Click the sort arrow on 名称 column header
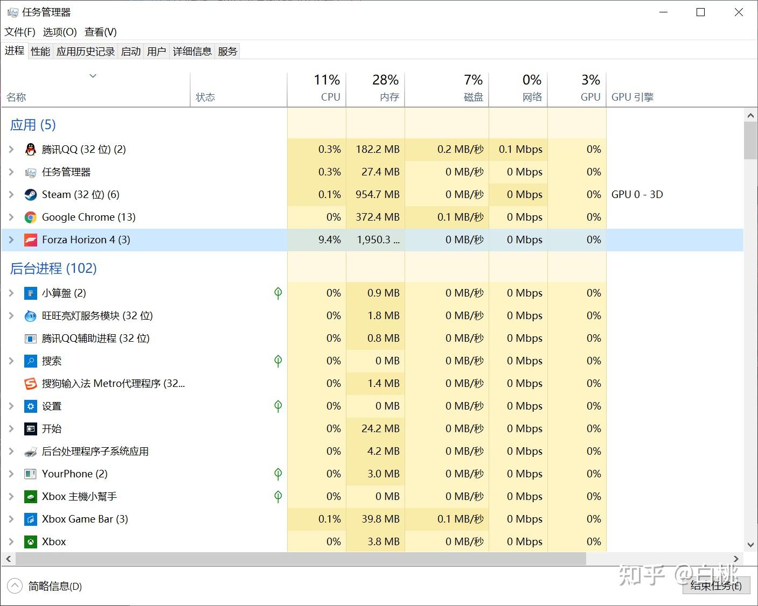Screen dimensions: 758x606 [93, 76]
